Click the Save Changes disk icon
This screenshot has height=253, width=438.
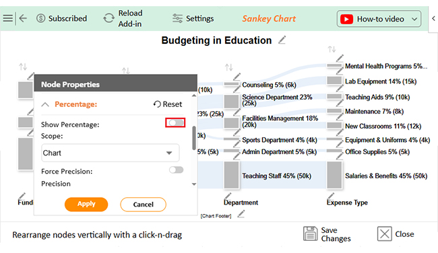[x=311, y=233]
